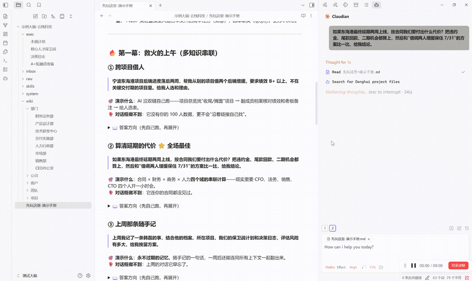Navigate back in note history
The width and height of the screenshot is (472, 281).
(102, 16)
